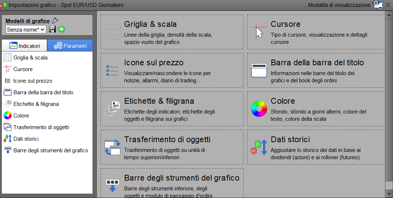The image size is (393, 198).
Task: Click the Dati storici sidebar candle icon
Action: tap(8, 139)
